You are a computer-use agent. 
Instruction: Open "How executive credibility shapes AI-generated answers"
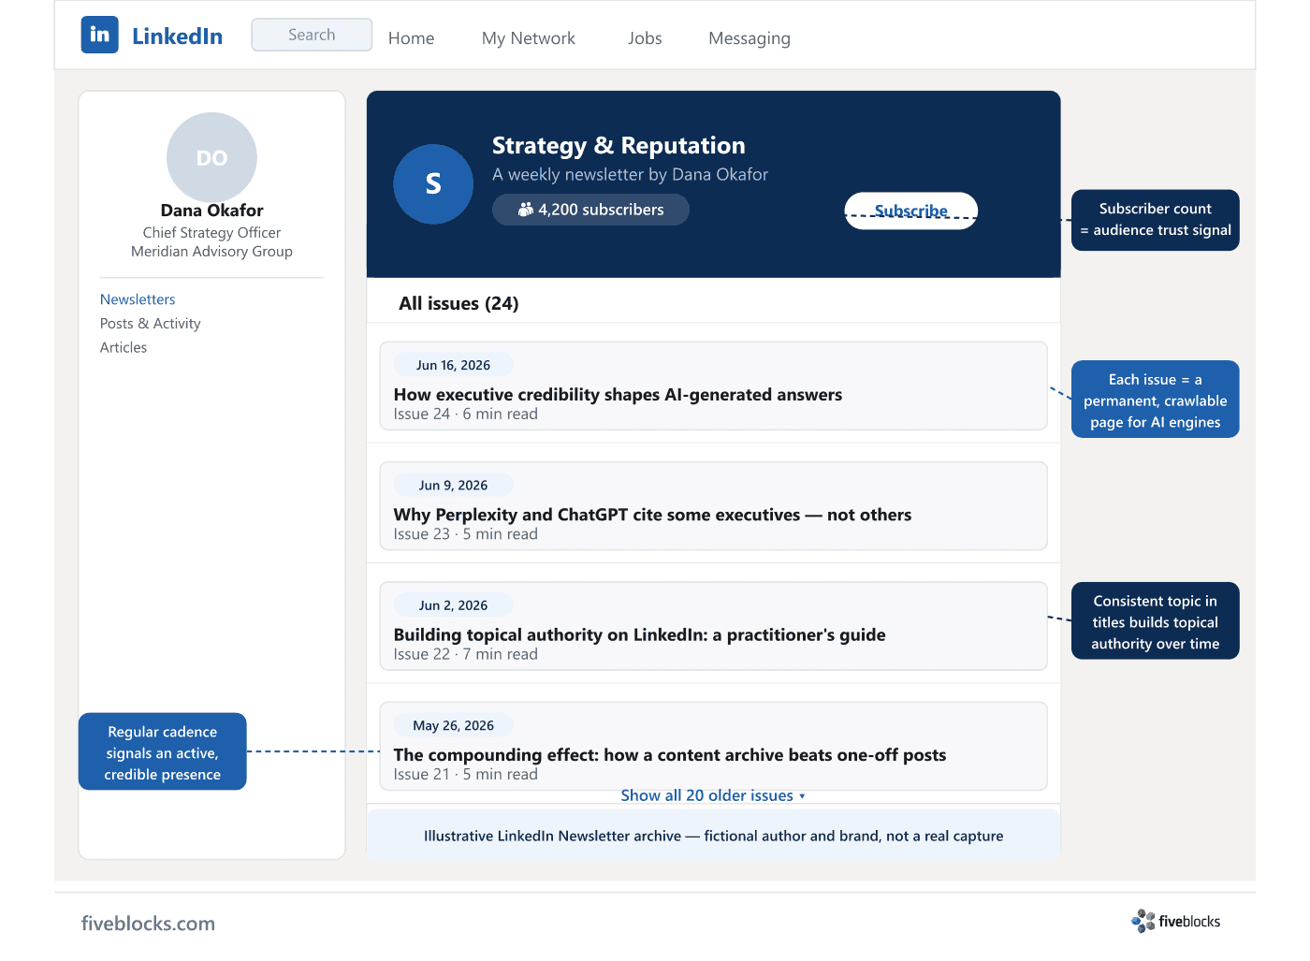(618, 395)
